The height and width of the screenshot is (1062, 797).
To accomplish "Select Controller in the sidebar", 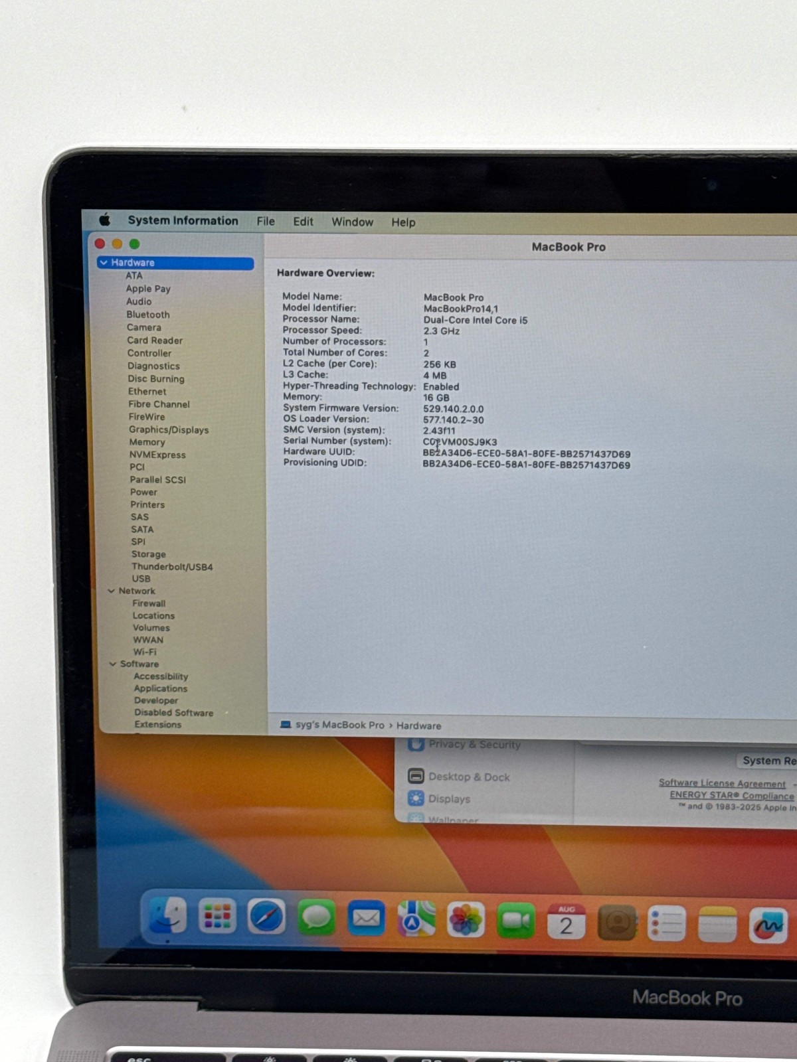I will point(149,353).
